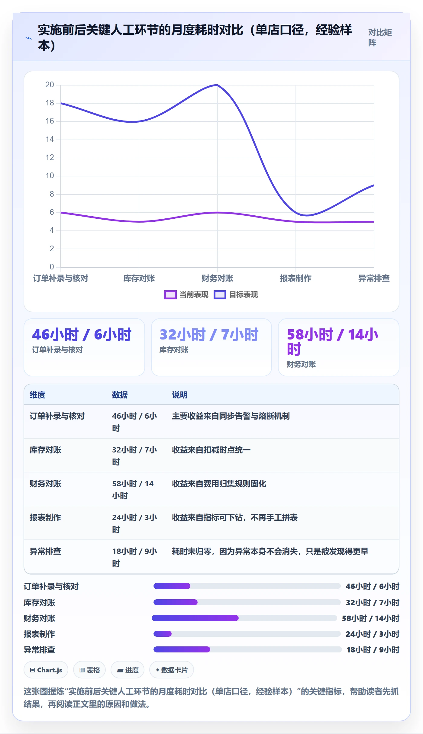423x734 pixels.
Task: Open the 32小时 / 7小时 data card
Action: tap(211, 347)
